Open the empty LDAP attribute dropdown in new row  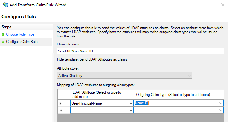(x=131, y=110)
